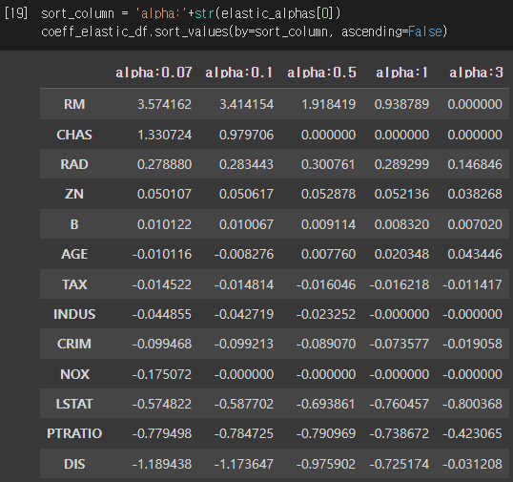Click PTRATIO value -0.790969
This screenshot has height=482, width=513.
coord(326,433)
